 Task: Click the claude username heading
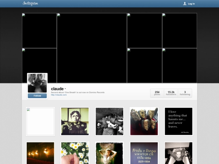[57, 89]
